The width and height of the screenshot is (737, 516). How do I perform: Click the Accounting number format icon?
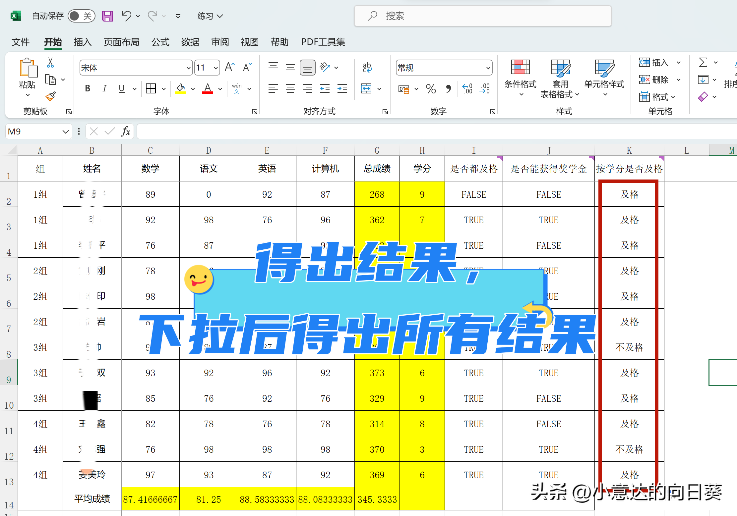pos(404,89)
